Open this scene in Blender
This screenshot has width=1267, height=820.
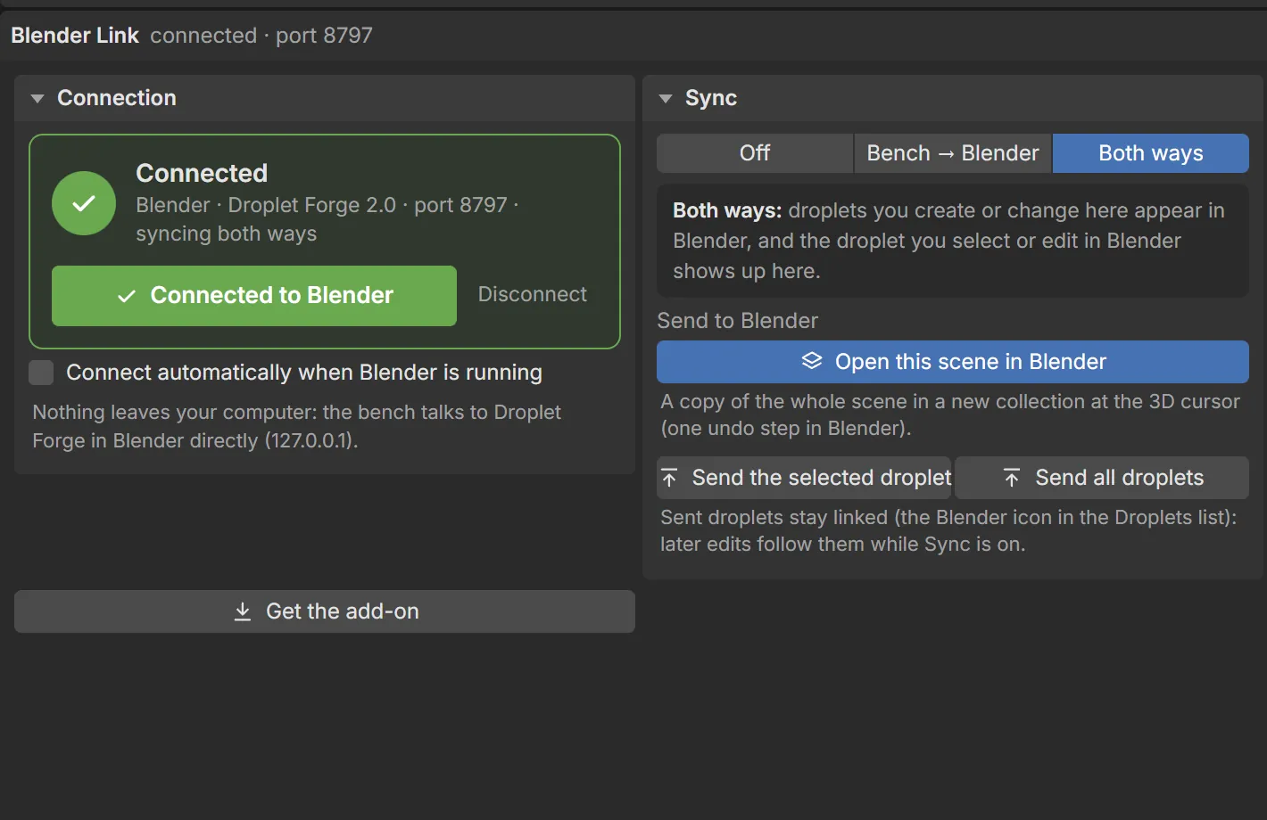[953, 362]
